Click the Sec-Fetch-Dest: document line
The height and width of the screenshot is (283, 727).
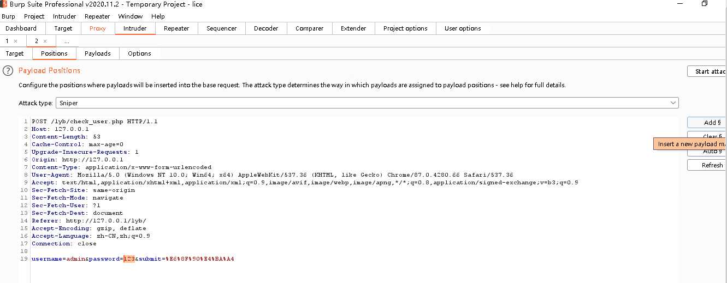78,213
